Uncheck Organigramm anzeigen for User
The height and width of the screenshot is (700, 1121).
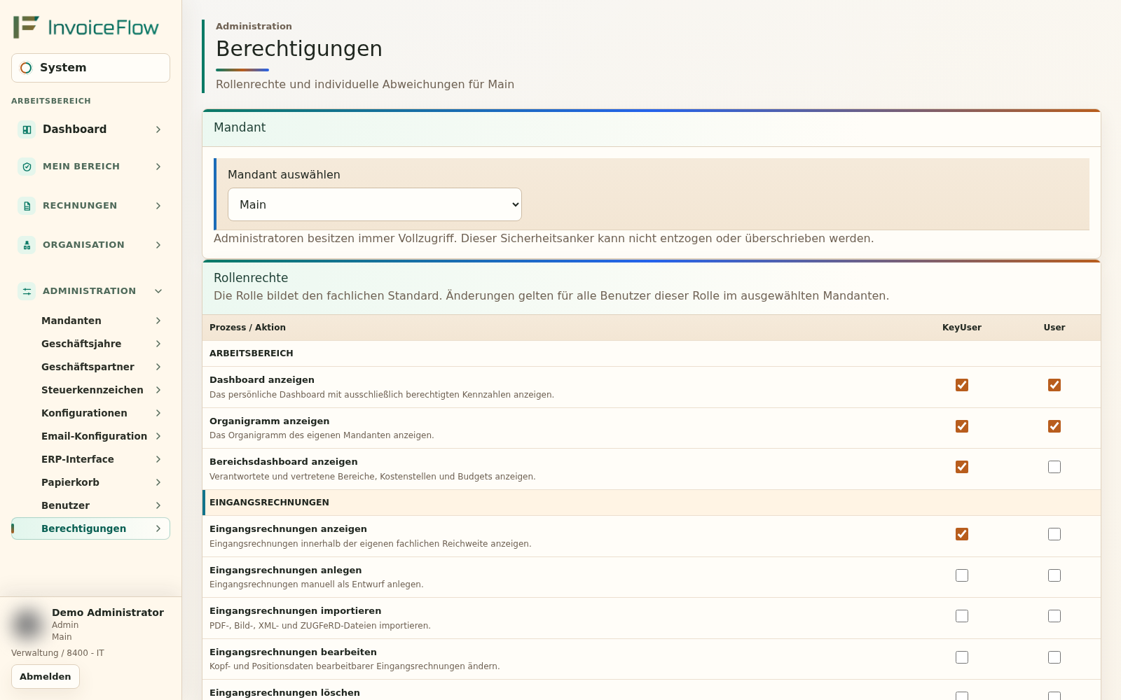[x=1054, y=426]
